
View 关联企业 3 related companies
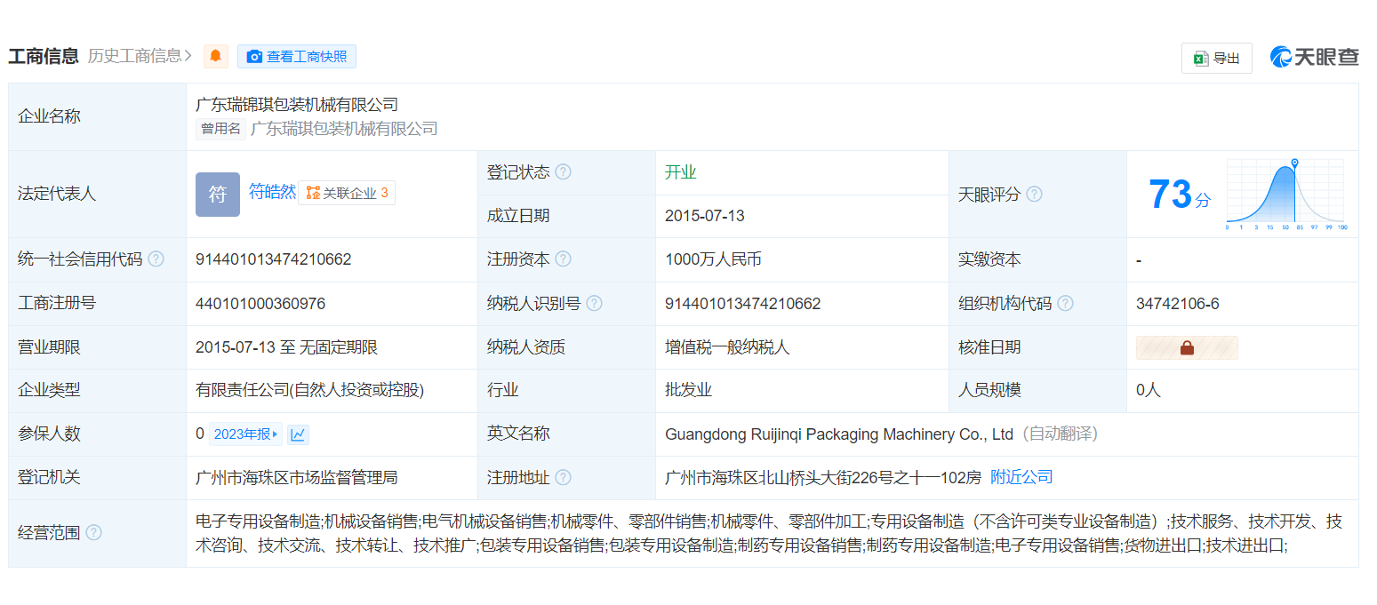pos(347,193)
